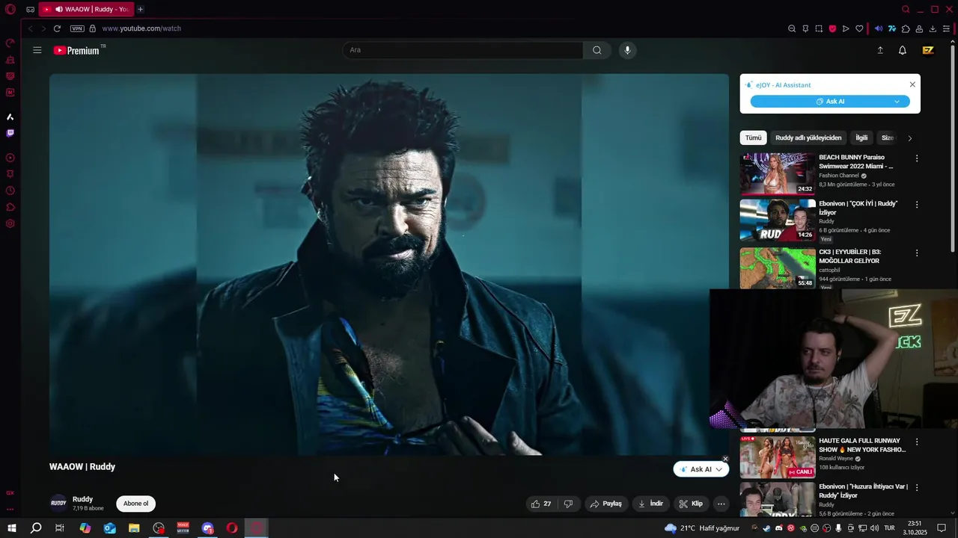Open options menu for Beach Bunny video

(x=917, y=158)
